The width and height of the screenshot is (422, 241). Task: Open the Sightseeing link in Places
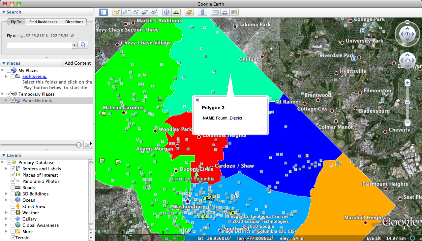(x=34, y=76)
